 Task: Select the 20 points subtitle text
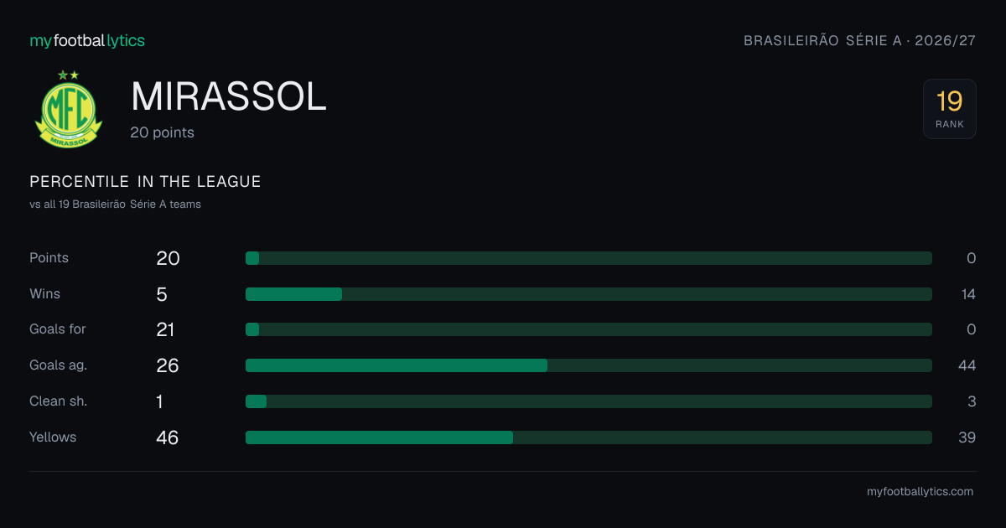pyautogui.click(x=163, y=132)
